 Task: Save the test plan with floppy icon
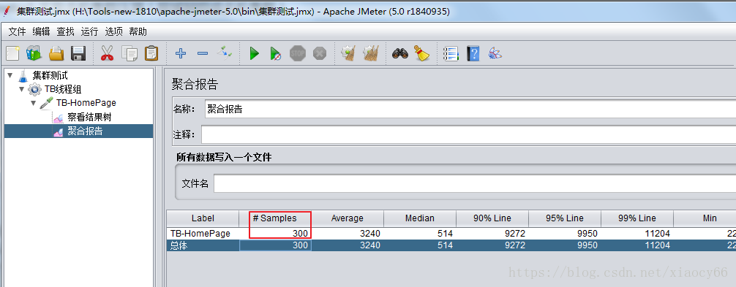78,53
